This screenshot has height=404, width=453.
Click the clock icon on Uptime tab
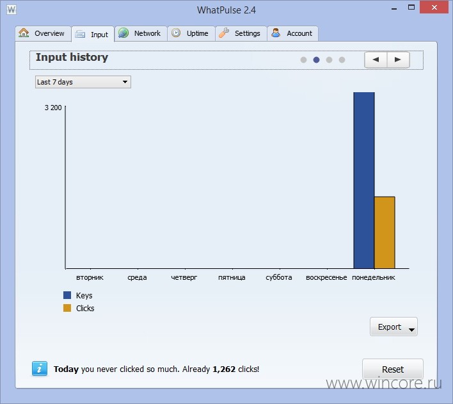point(176,33)
